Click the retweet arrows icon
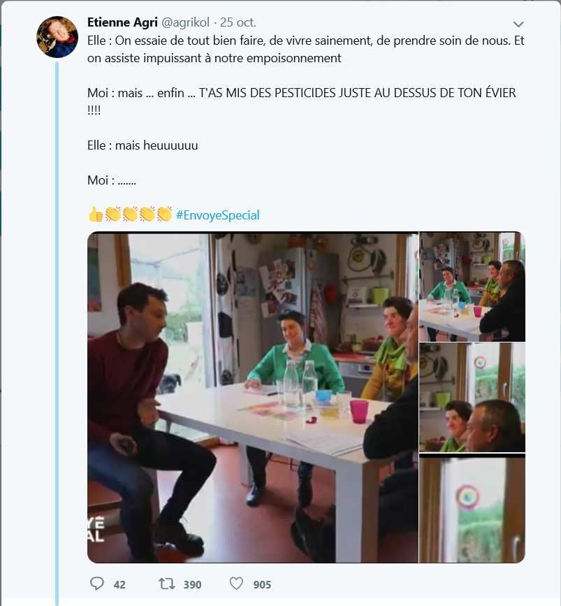Viewport: 561px width, 606px height. [167, 584]
